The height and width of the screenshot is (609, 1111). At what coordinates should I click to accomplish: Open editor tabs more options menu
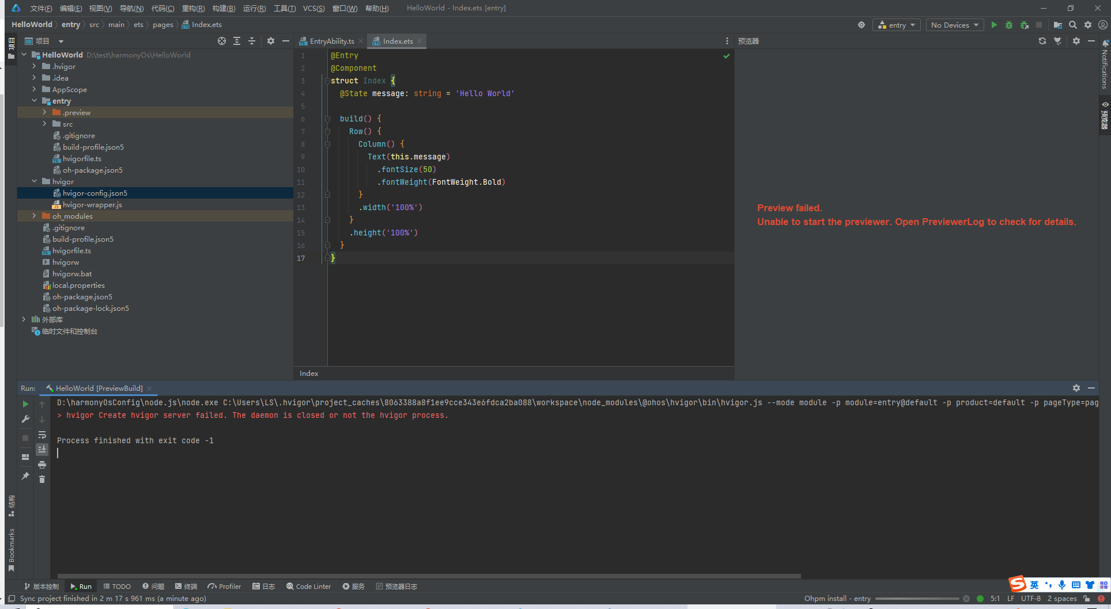pyautogui.click(x=727, y=41)
